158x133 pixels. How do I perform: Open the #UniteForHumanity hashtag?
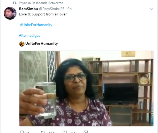36,25
